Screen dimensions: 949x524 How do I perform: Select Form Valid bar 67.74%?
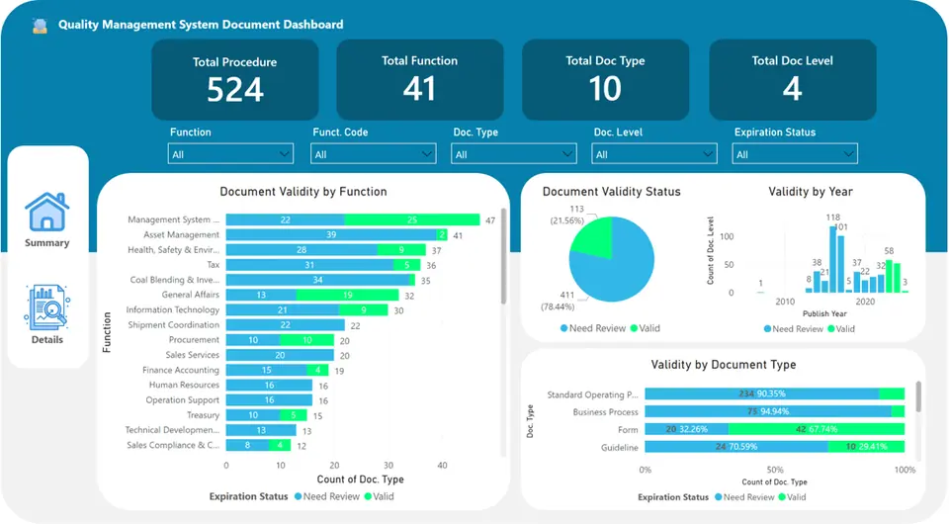[817, 429]
